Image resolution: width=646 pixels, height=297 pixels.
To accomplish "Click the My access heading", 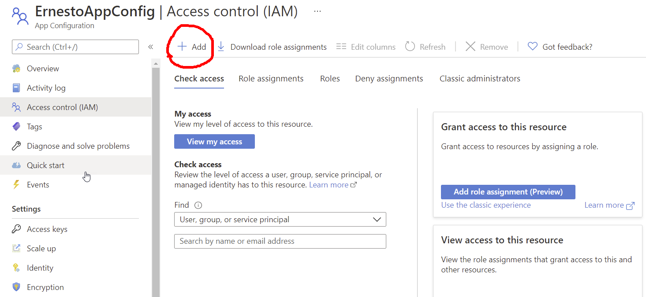I will click(x=193, y=114).
